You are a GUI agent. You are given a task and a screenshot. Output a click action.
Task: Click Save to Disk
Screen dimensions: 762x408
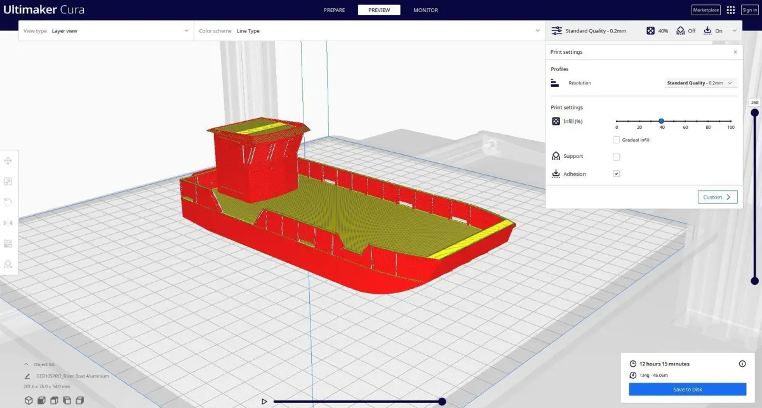coord(688,390)
